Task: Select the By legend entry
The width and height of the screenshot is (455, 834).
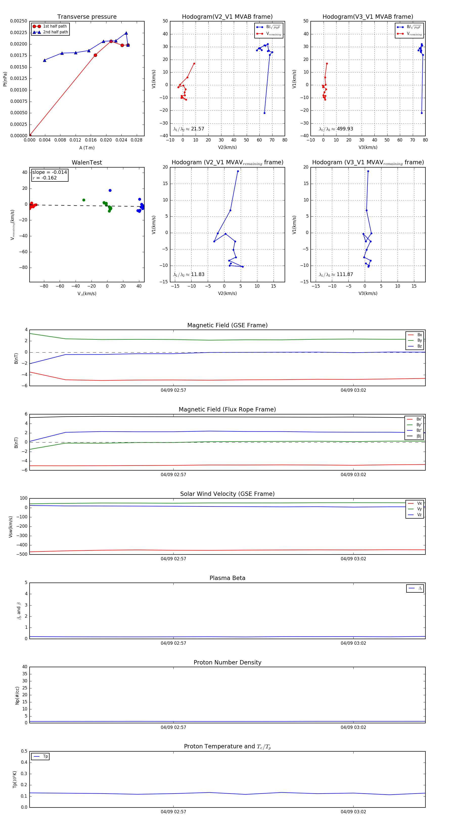Action: coord(415,341)
